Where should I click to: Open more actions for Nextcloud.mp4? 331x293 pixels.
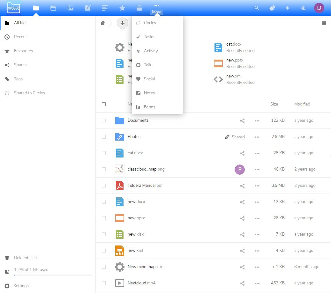(x=257, y=283)
